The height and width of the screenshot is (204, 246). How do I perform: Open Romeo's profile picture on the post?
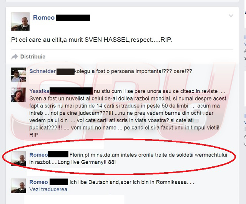[20, 21]
